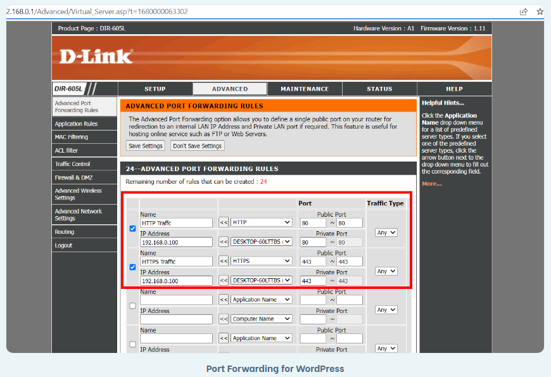Screen dimensions: 551x377
Task: Click arrow button beside third rule Application Name
Action: [224, 300]
